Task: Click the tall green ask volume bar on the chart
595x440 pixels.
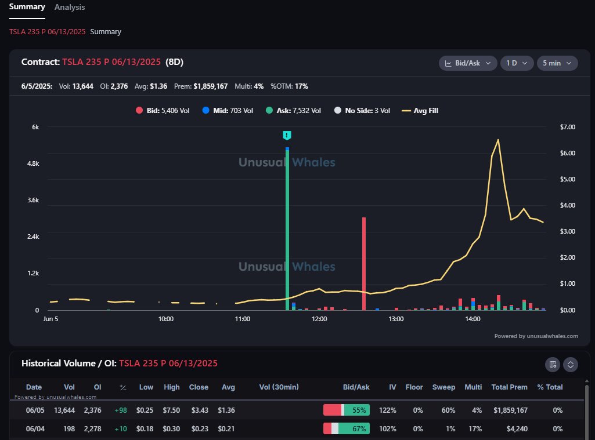Action: (x=287, y=230)
